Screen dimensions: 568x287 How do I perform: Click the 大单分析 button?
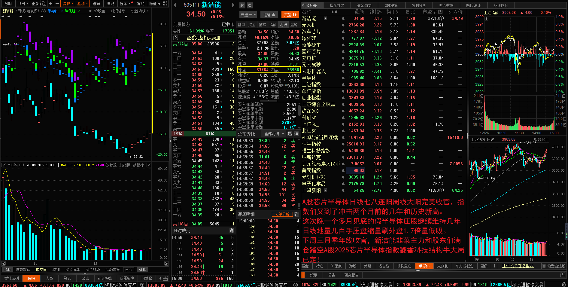tap(282, 214)
